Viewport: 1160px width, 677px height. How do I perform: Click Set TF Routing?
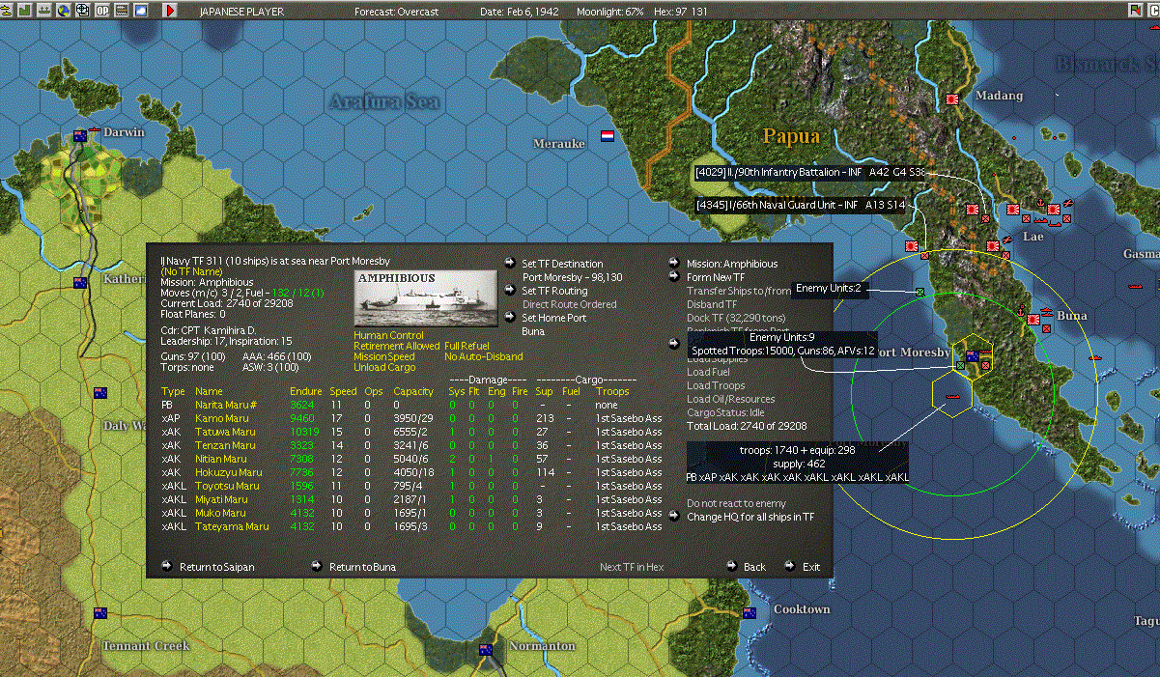pos(554,291)
